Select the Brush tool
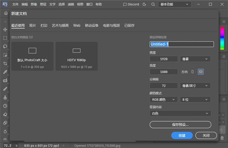The width and height of the screenshot is (228, 148). [5, 89]
